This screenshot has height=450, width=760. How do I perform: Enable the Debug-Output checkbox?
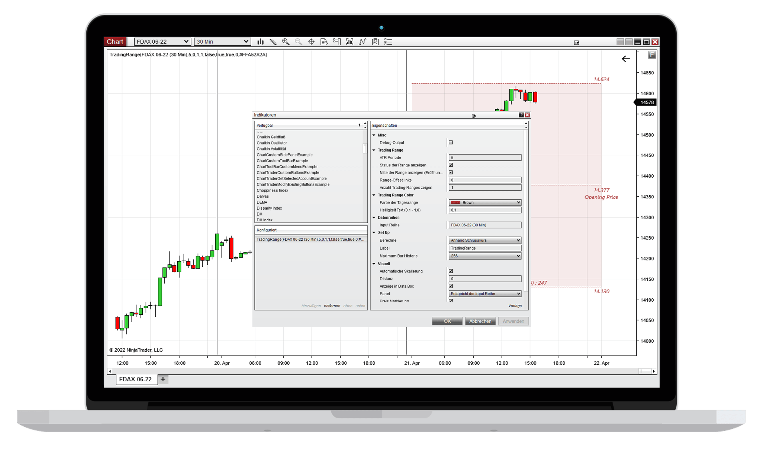click(x=451, y=142)
